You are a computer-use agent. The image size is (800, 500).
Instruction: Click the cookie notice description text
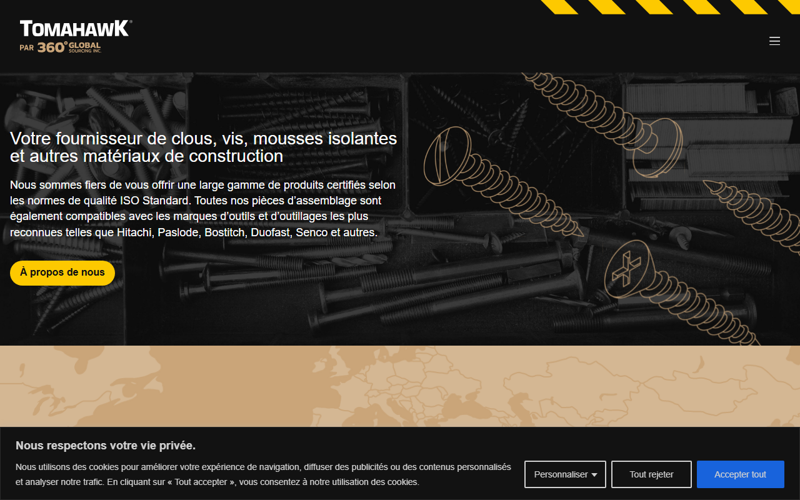pos(263,474)
